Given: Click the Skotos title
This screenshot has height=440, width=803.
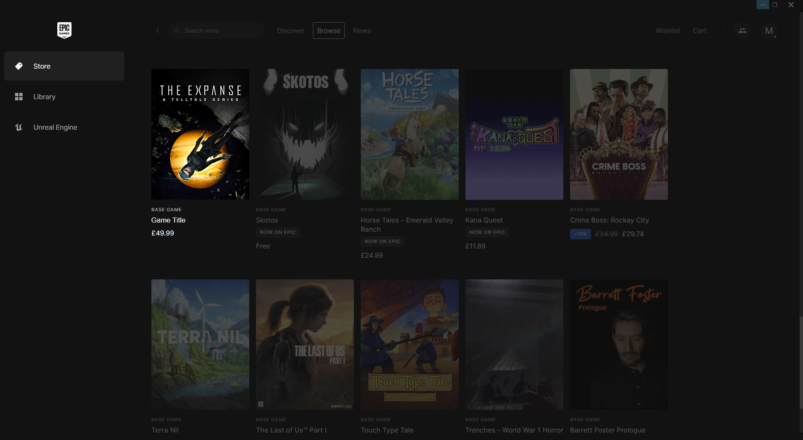Looking at the screenshot, I should [x=267, y=220].
